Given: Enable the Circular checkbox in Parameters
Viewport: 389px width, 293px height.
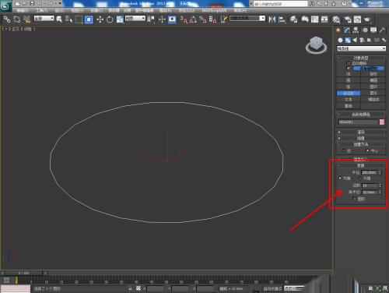Looking at the screenshot, I should click(x=355, y=199).
